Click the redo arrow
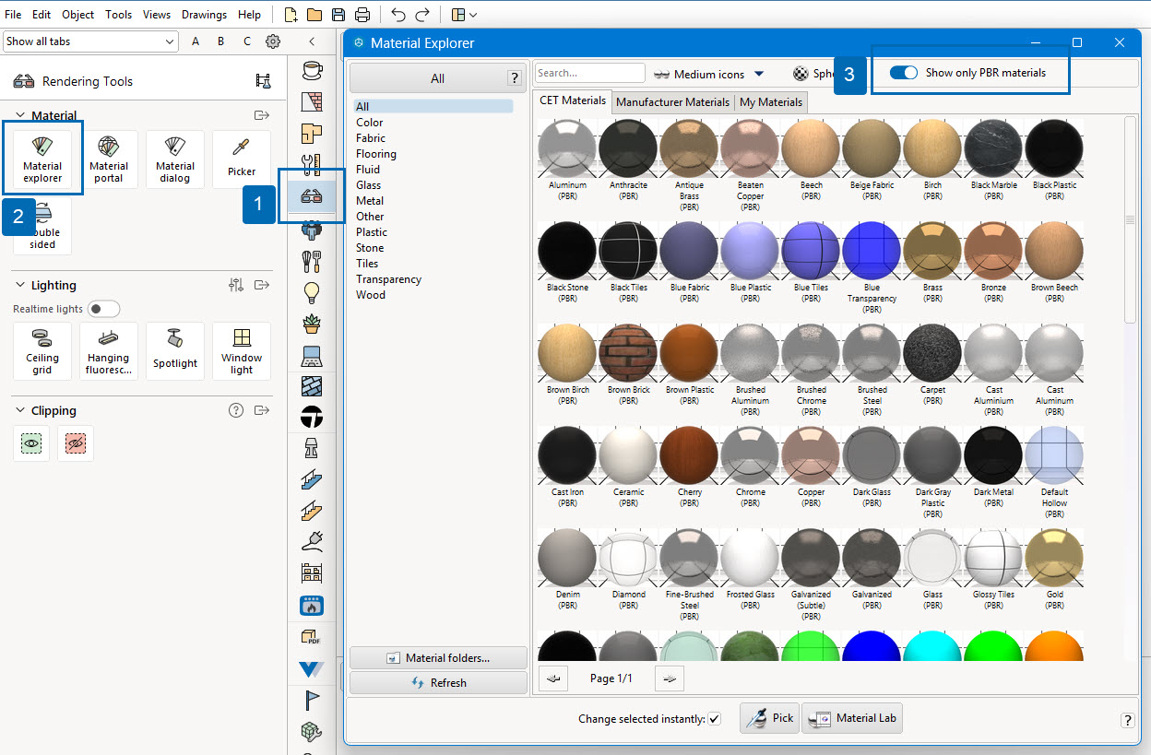The height and width of the screenshot is (755, 1151). 422,15
